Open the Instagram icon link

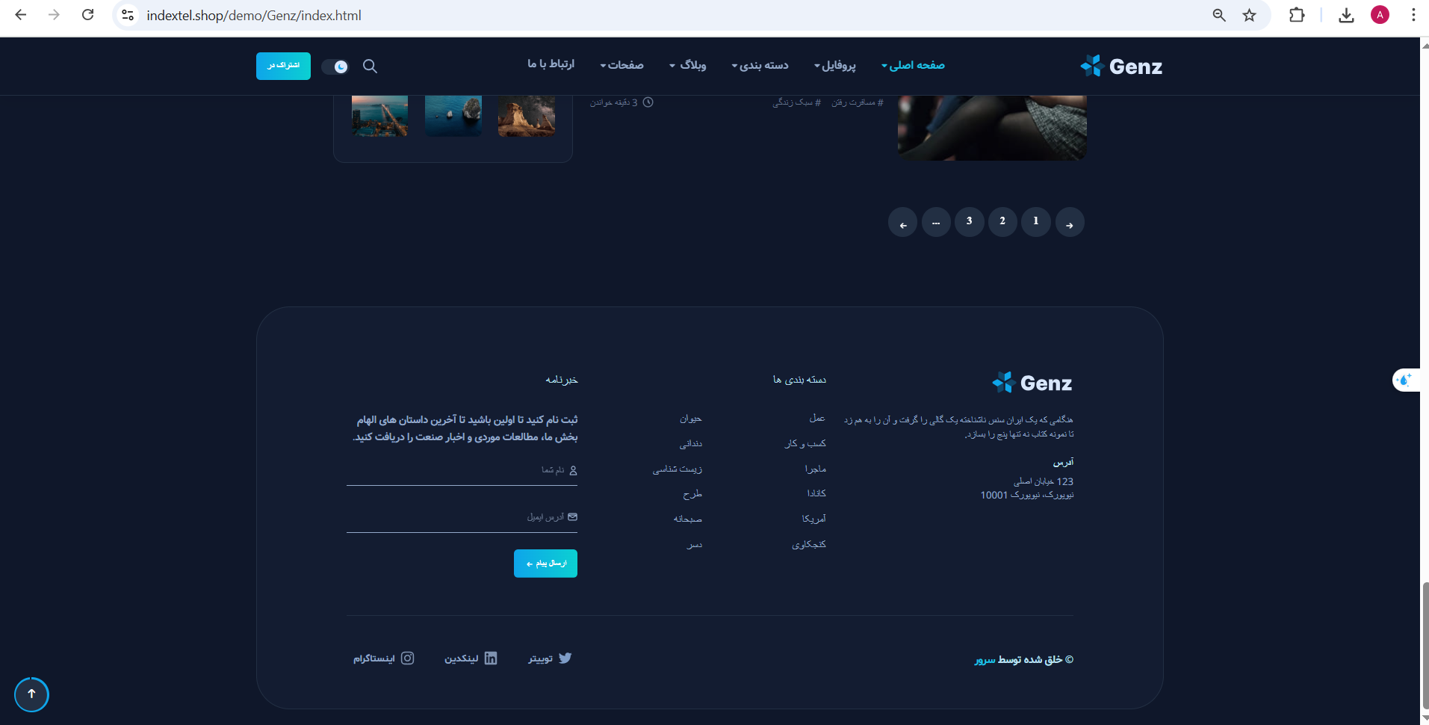coord(407,658)
